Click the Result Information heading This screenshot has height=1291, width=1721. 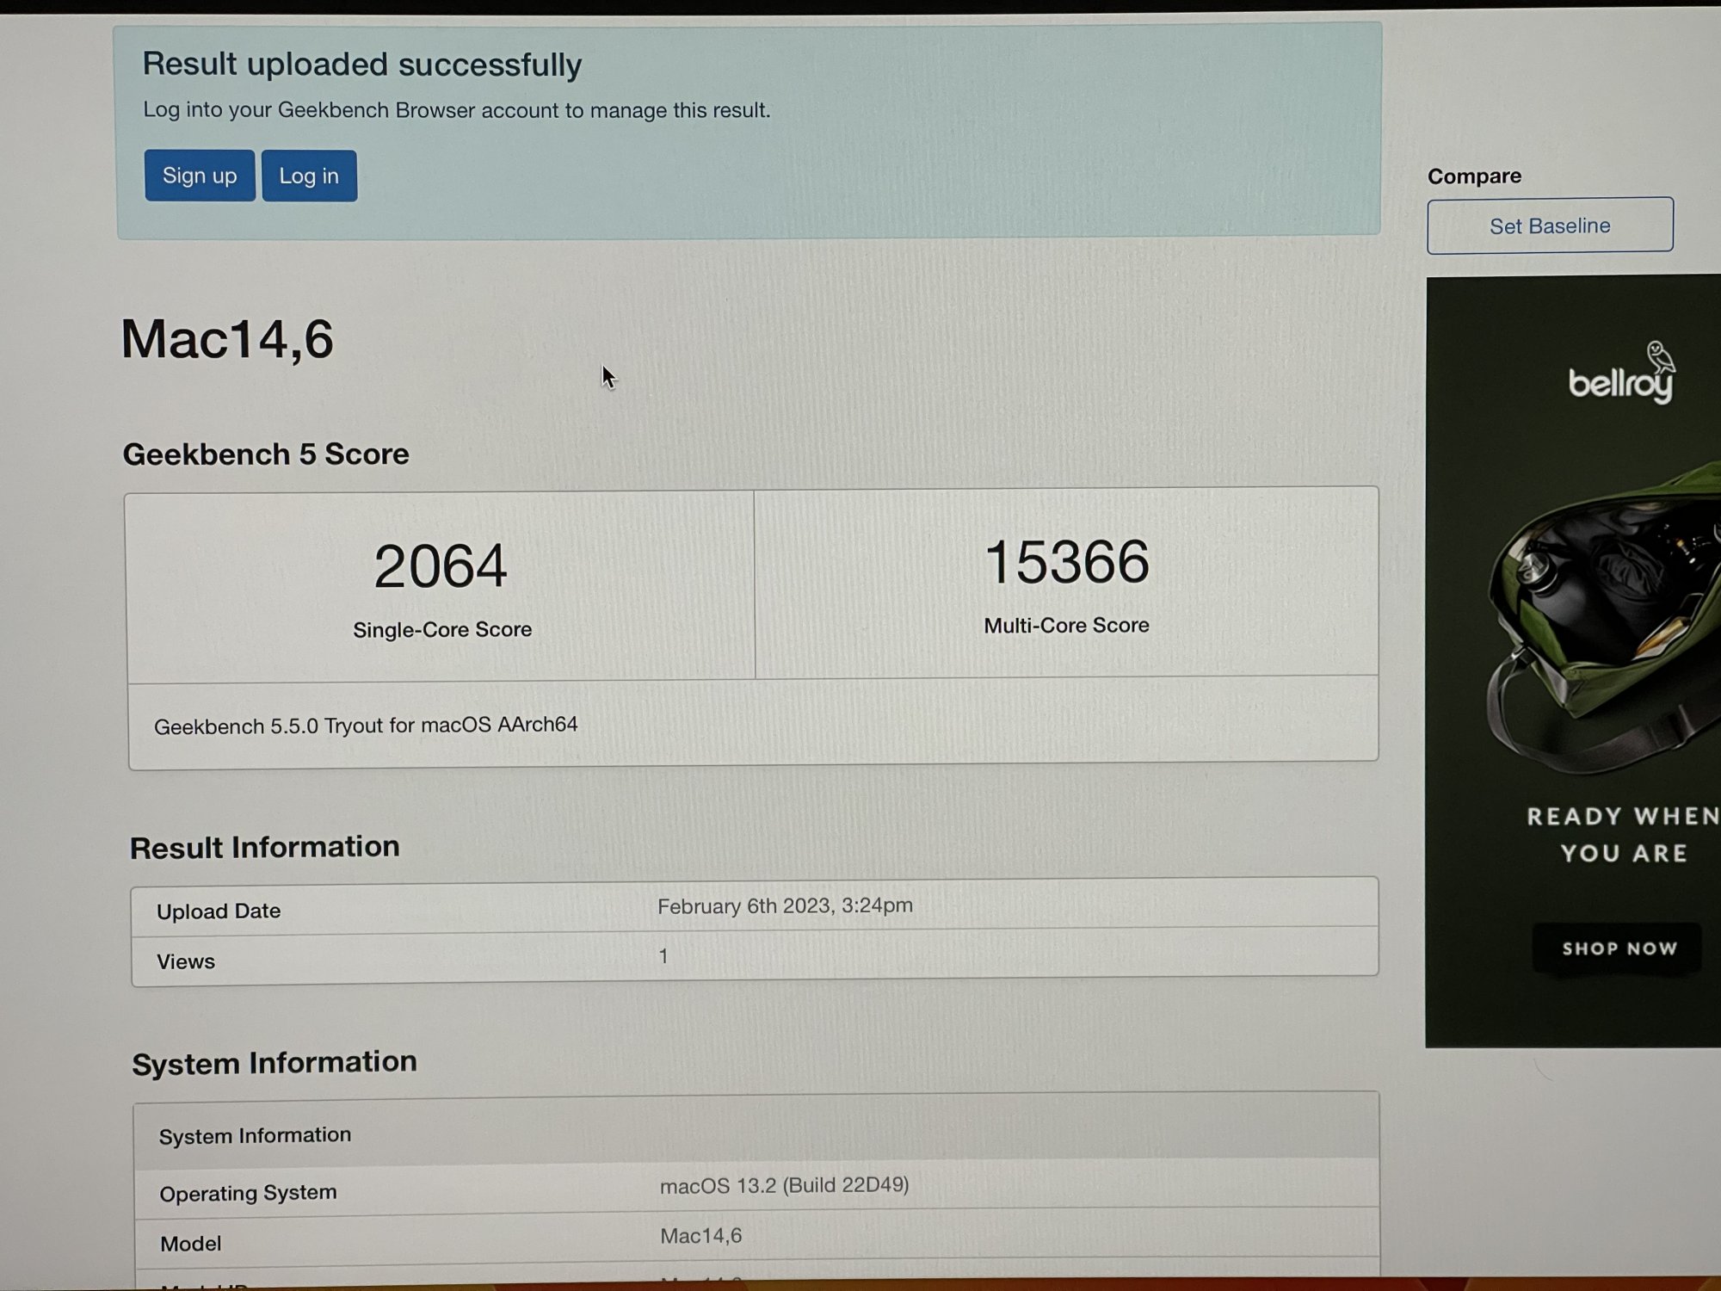tap(264, 847)
